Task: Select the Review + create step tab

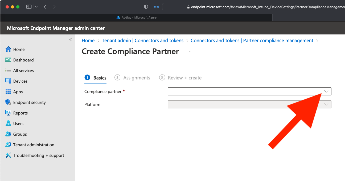Action: 180,78
